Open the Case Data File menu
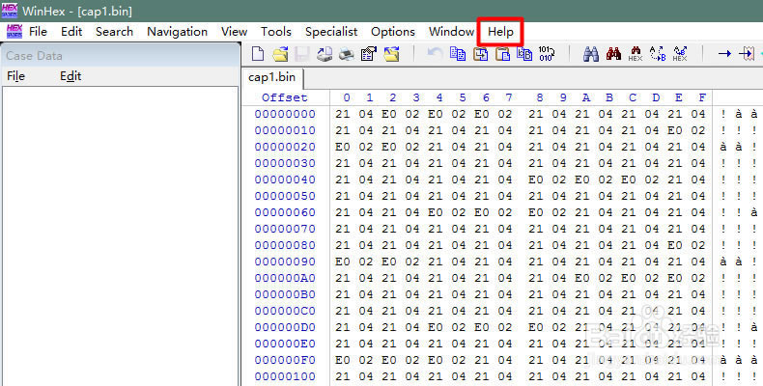The image size is (763, 386). click(x=15, y=76)
